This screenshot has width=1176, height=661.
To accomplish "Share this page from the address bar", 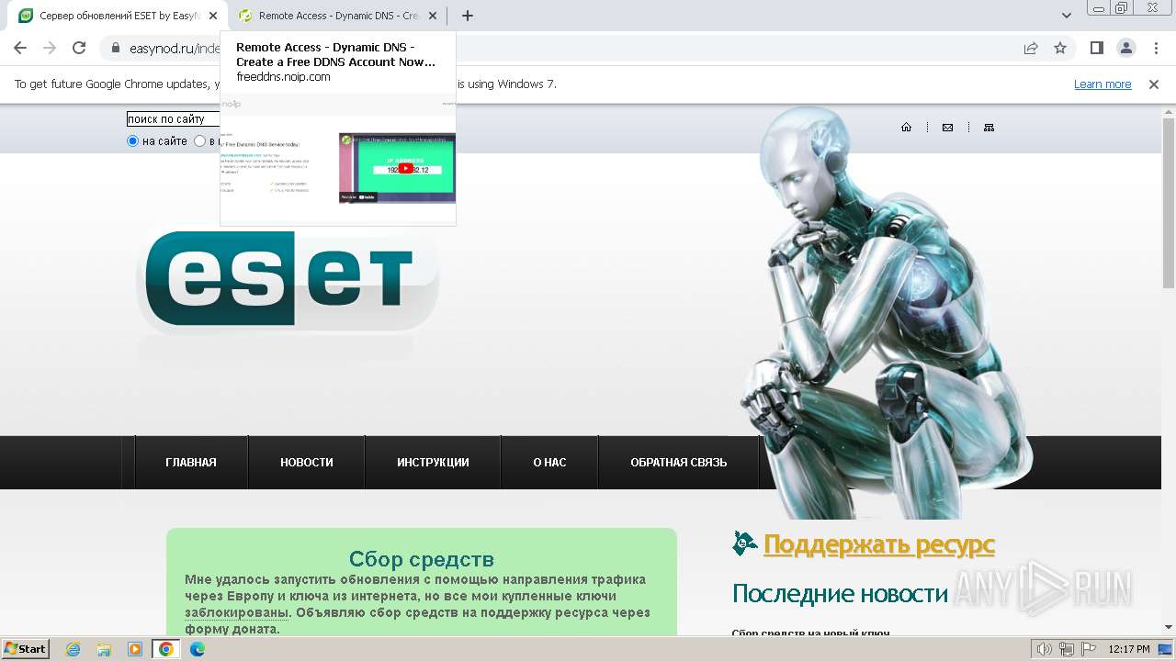I will click(x=1031, y=48).
